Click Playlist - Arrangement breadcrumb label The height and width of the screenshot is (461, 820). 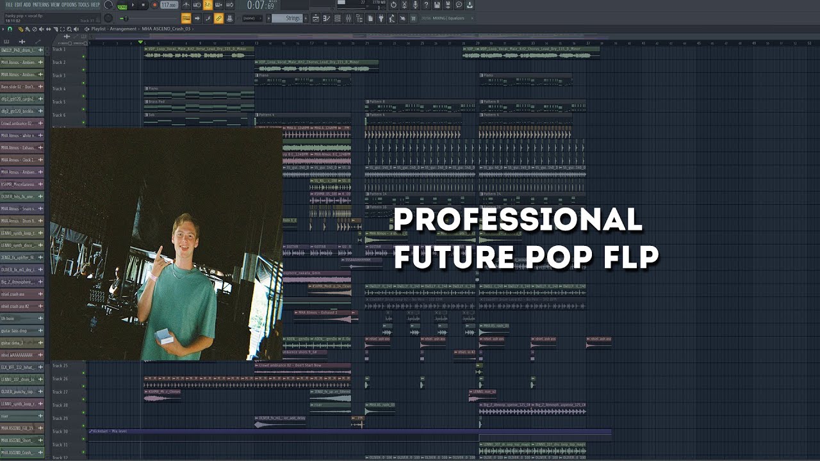tap(114, 29)
